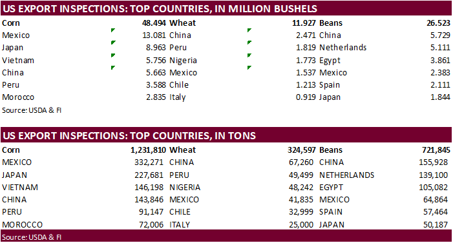Click the green triangle in China corn row
The image size is (453, 243).
coord(113,68)
